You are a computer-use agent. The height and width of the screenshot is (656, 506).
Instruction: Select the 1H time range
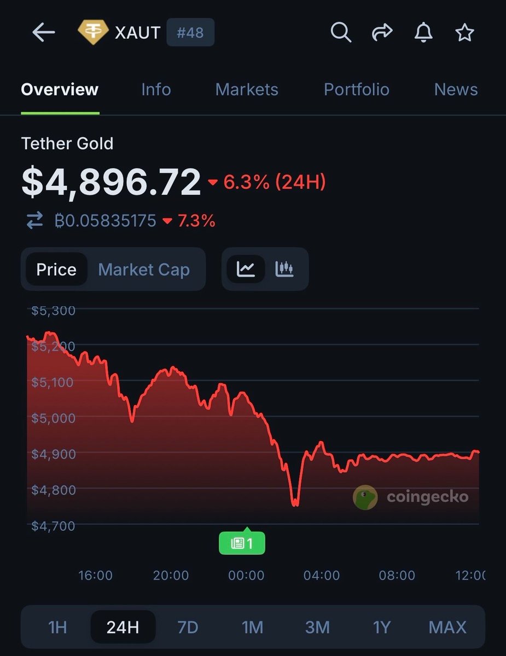click(x=57, y=627)
